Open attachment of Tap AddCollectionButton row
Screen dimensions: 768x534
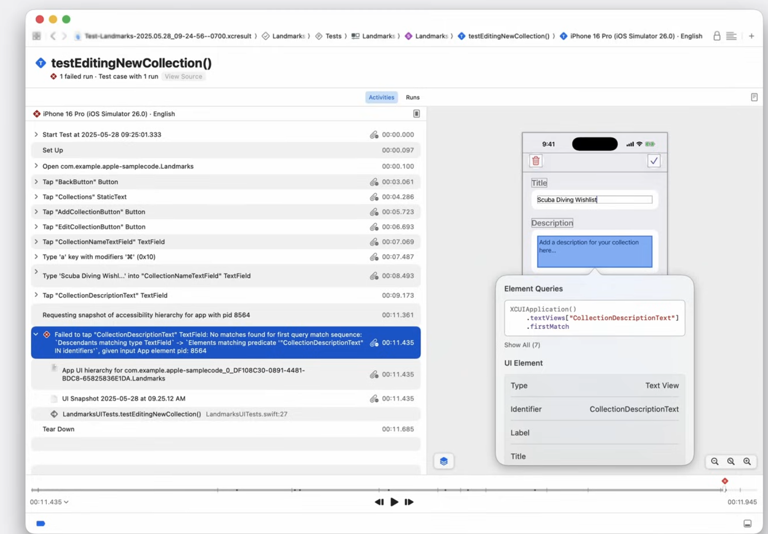374,212
